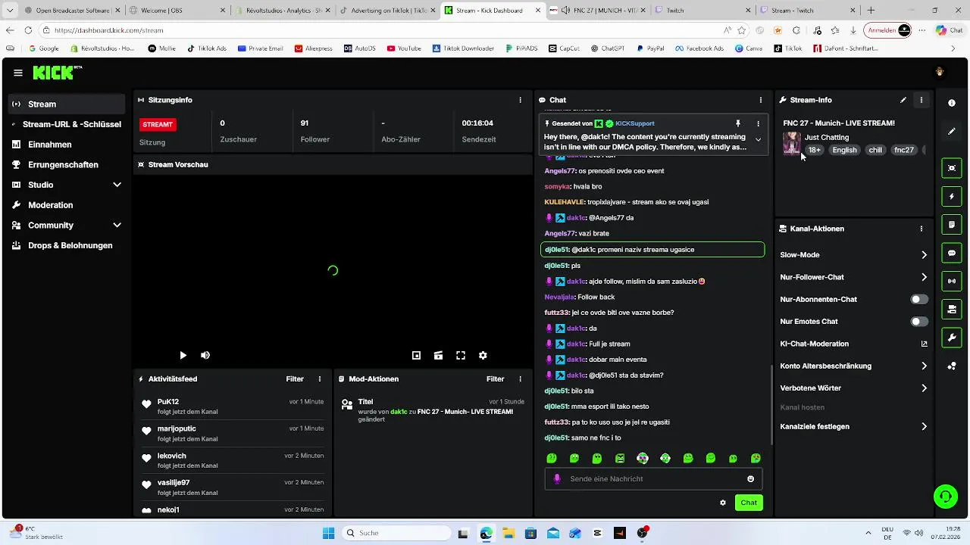Expand the pinned KICKSupport message chevron

point(758,139)
